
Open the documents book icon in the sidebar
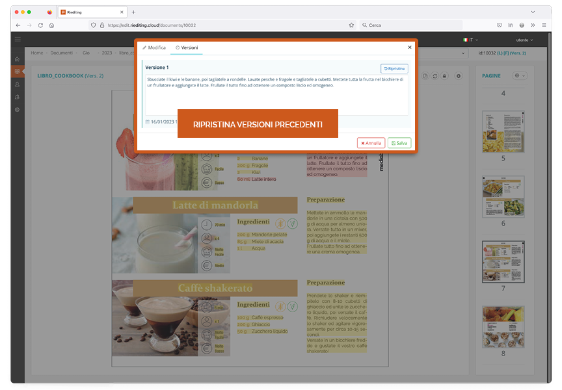pyautogui.click(x=18, y=71)
